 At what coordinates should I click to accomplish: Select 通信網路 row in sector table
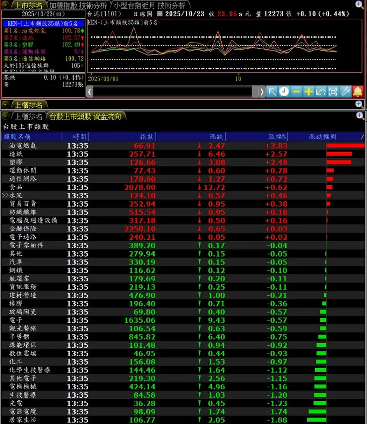pyautogui.click(x=183, y=179)
